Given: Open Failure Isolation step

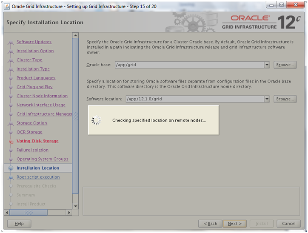Looking at the screenshot, I should 32,150.
